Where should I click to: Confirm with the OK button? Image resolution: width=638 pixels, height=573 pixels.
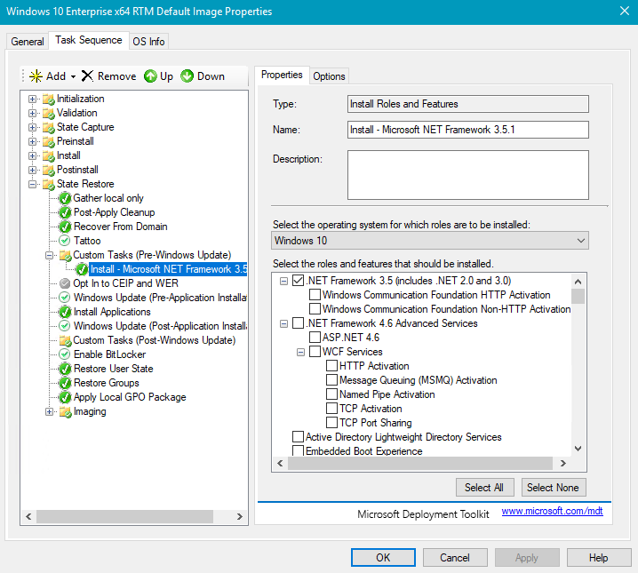click(x=383, y=558)
